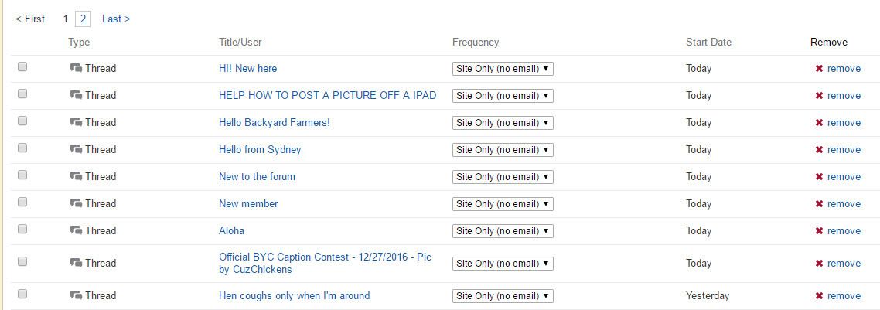Open 'Hello Backyard Farmers!' thread link
The height and width of the screenshot is (310, 880).
[x=275, y=123]
